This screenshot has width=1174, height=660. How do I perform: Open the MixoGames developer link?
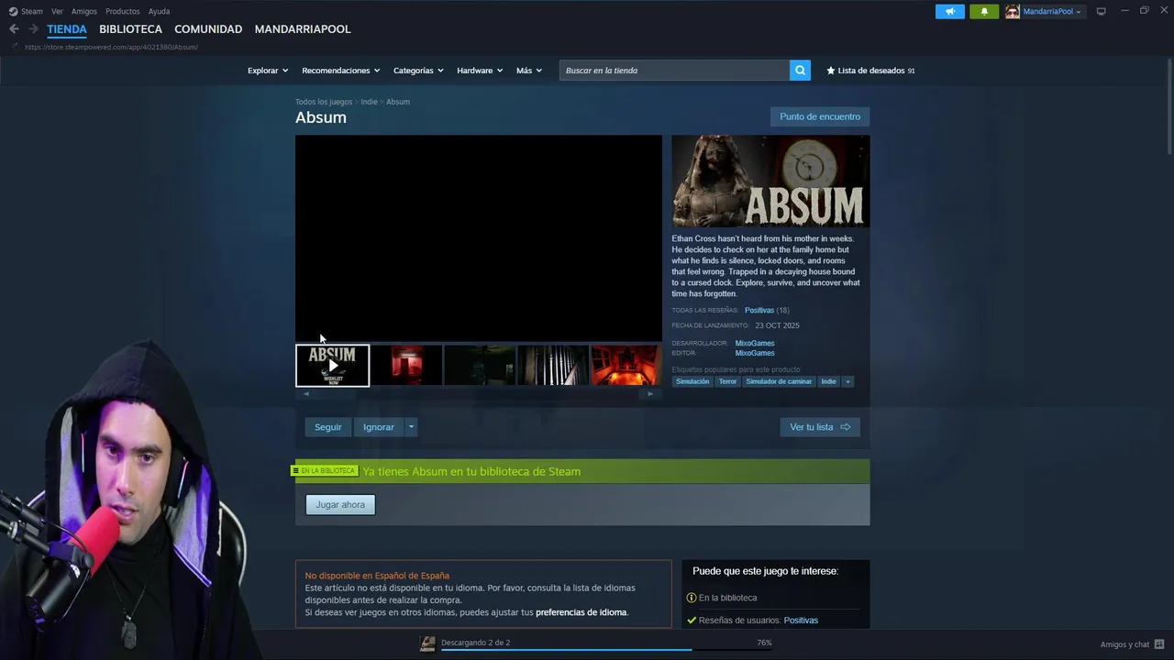coord(755,344)
